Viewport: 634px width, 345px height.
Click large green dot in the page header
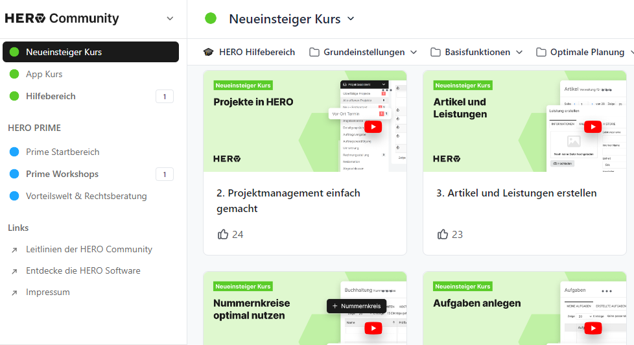point(211,19)
